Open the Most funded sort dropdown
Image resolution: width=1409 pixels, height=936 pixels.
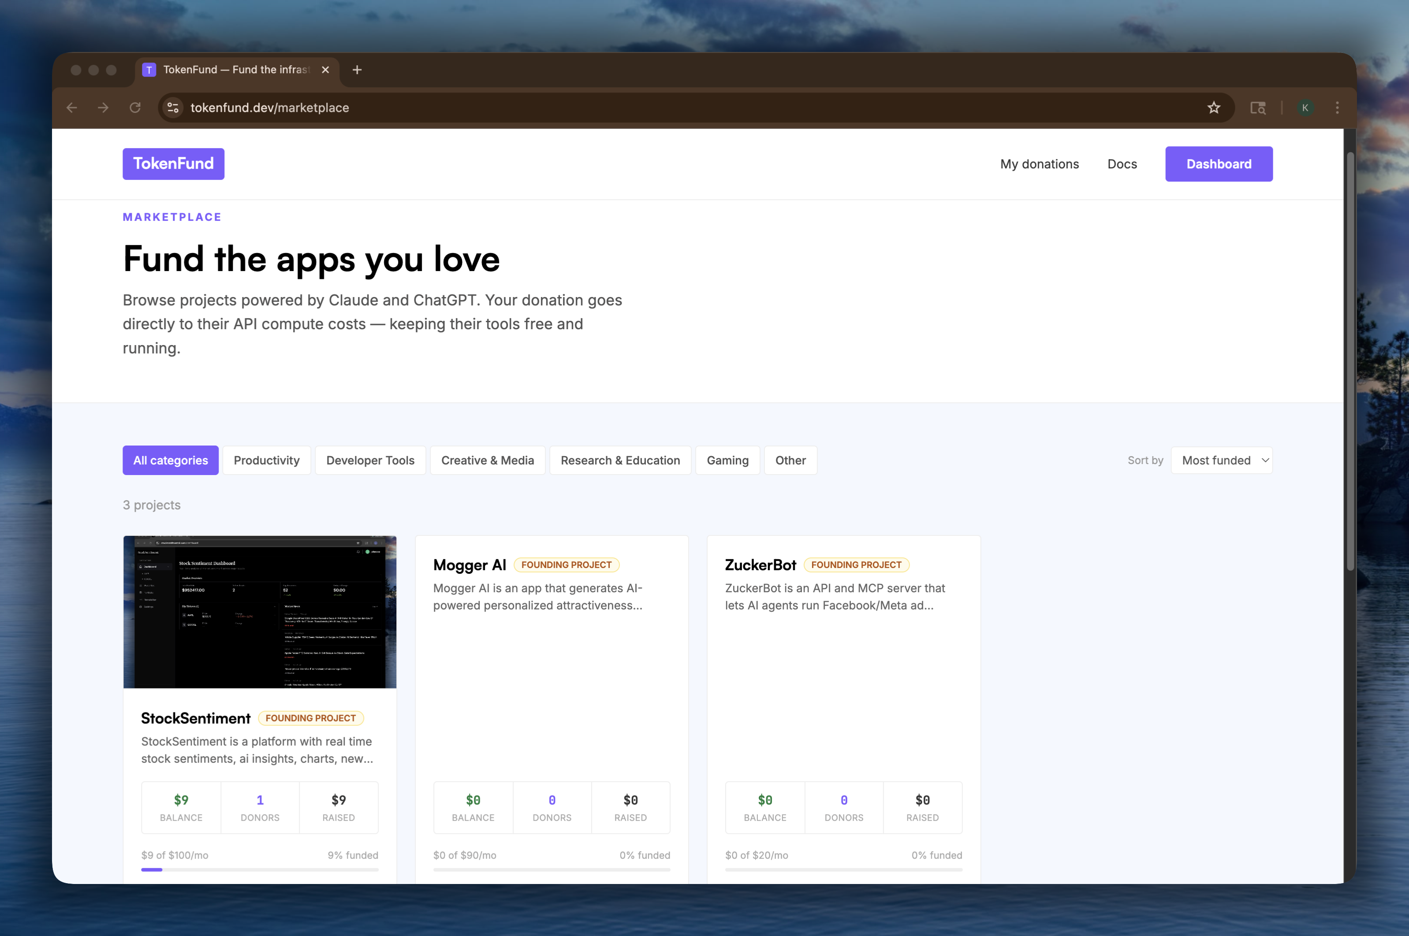pos(1222,460)
